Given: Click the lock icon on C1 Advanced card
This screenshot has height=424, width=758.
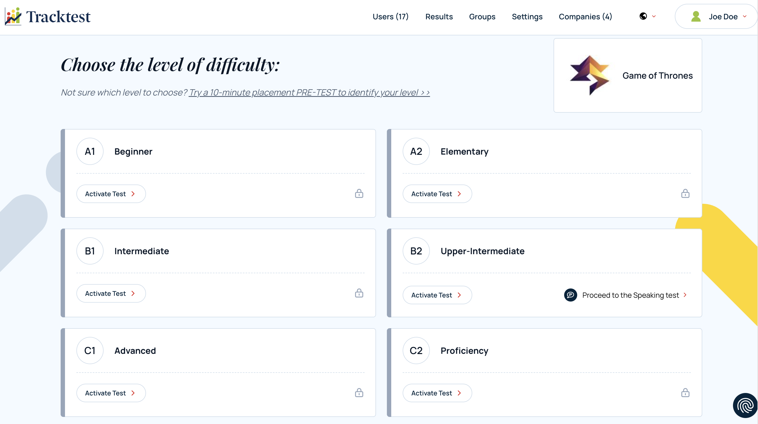Looking at the screenshot, I should point(359,393).
